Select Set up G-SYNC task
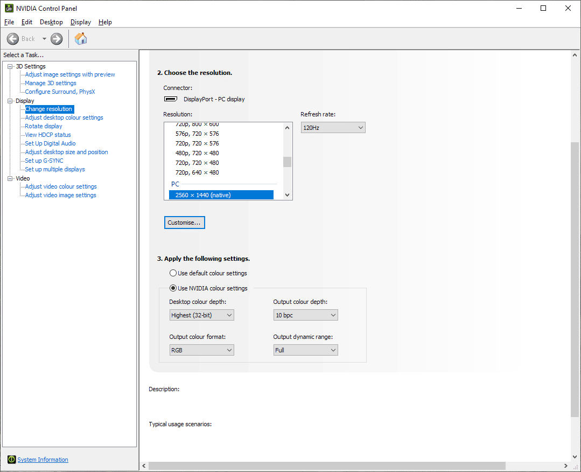 pyautogui.click(x=44, y=161)
